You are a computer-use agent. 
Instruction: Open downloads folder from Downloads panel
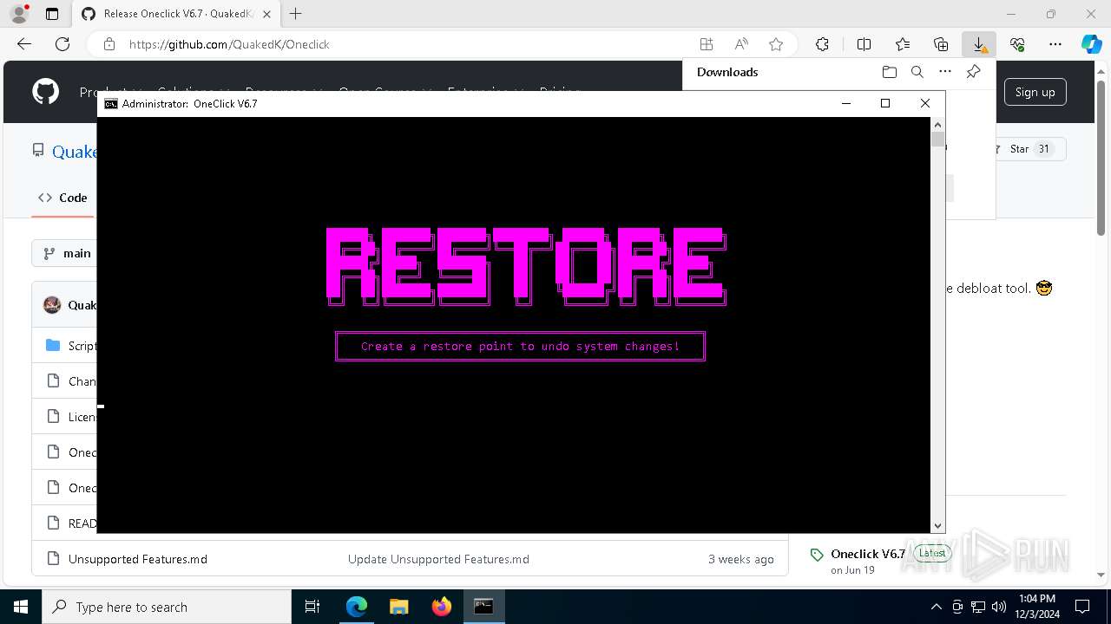tap(889, 72)
